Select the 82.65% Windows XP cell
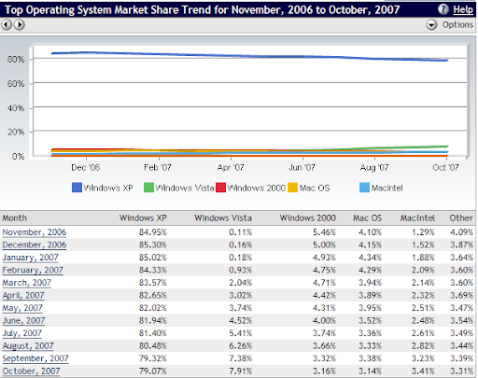The height and width of the screenshot is (378, 478). coord(153,296)
